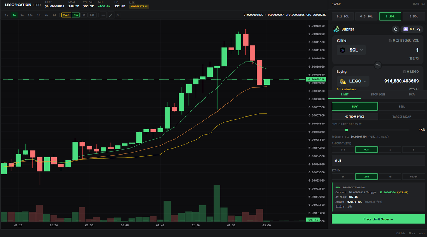The height and width of the screenshot is (237, 427).
Task: Switch chart to 1m timeframe
Action: point(14,15)
